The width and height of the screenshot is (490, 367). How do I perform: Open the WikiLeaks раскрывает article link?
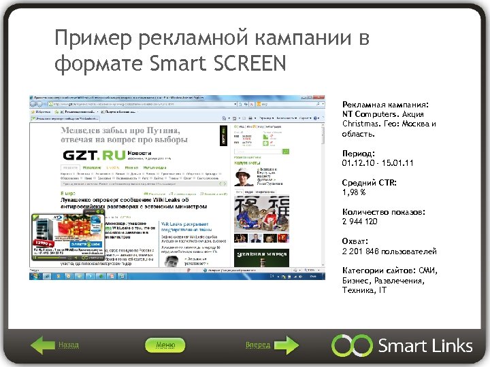point(186,226)
